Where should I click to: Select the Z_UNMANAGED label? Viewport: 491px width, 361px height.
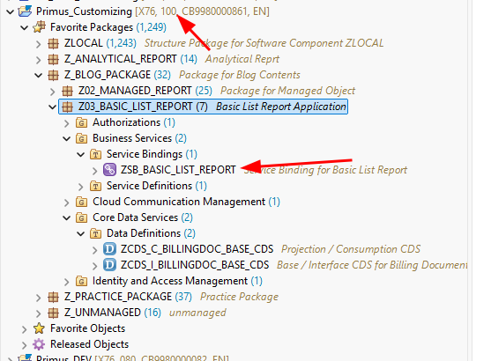102,313
